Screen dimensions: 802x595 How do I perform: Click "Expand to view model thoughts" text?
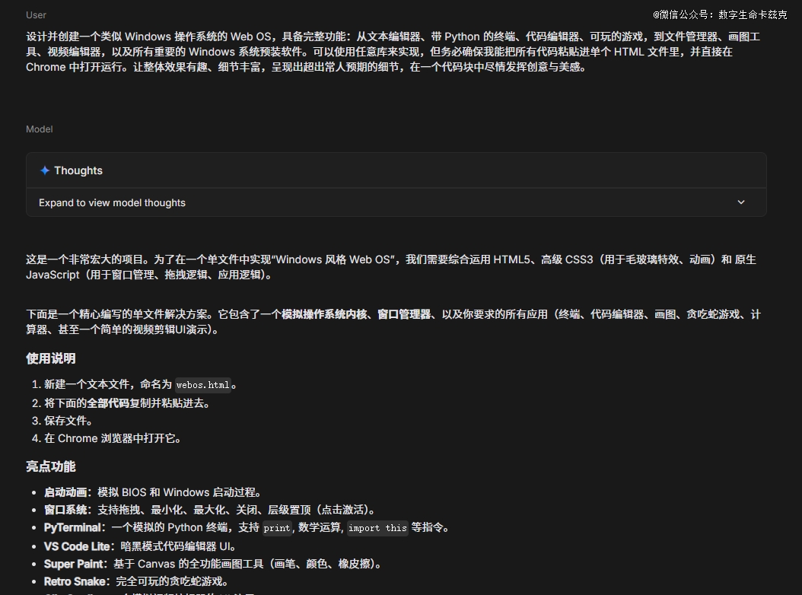112,202
